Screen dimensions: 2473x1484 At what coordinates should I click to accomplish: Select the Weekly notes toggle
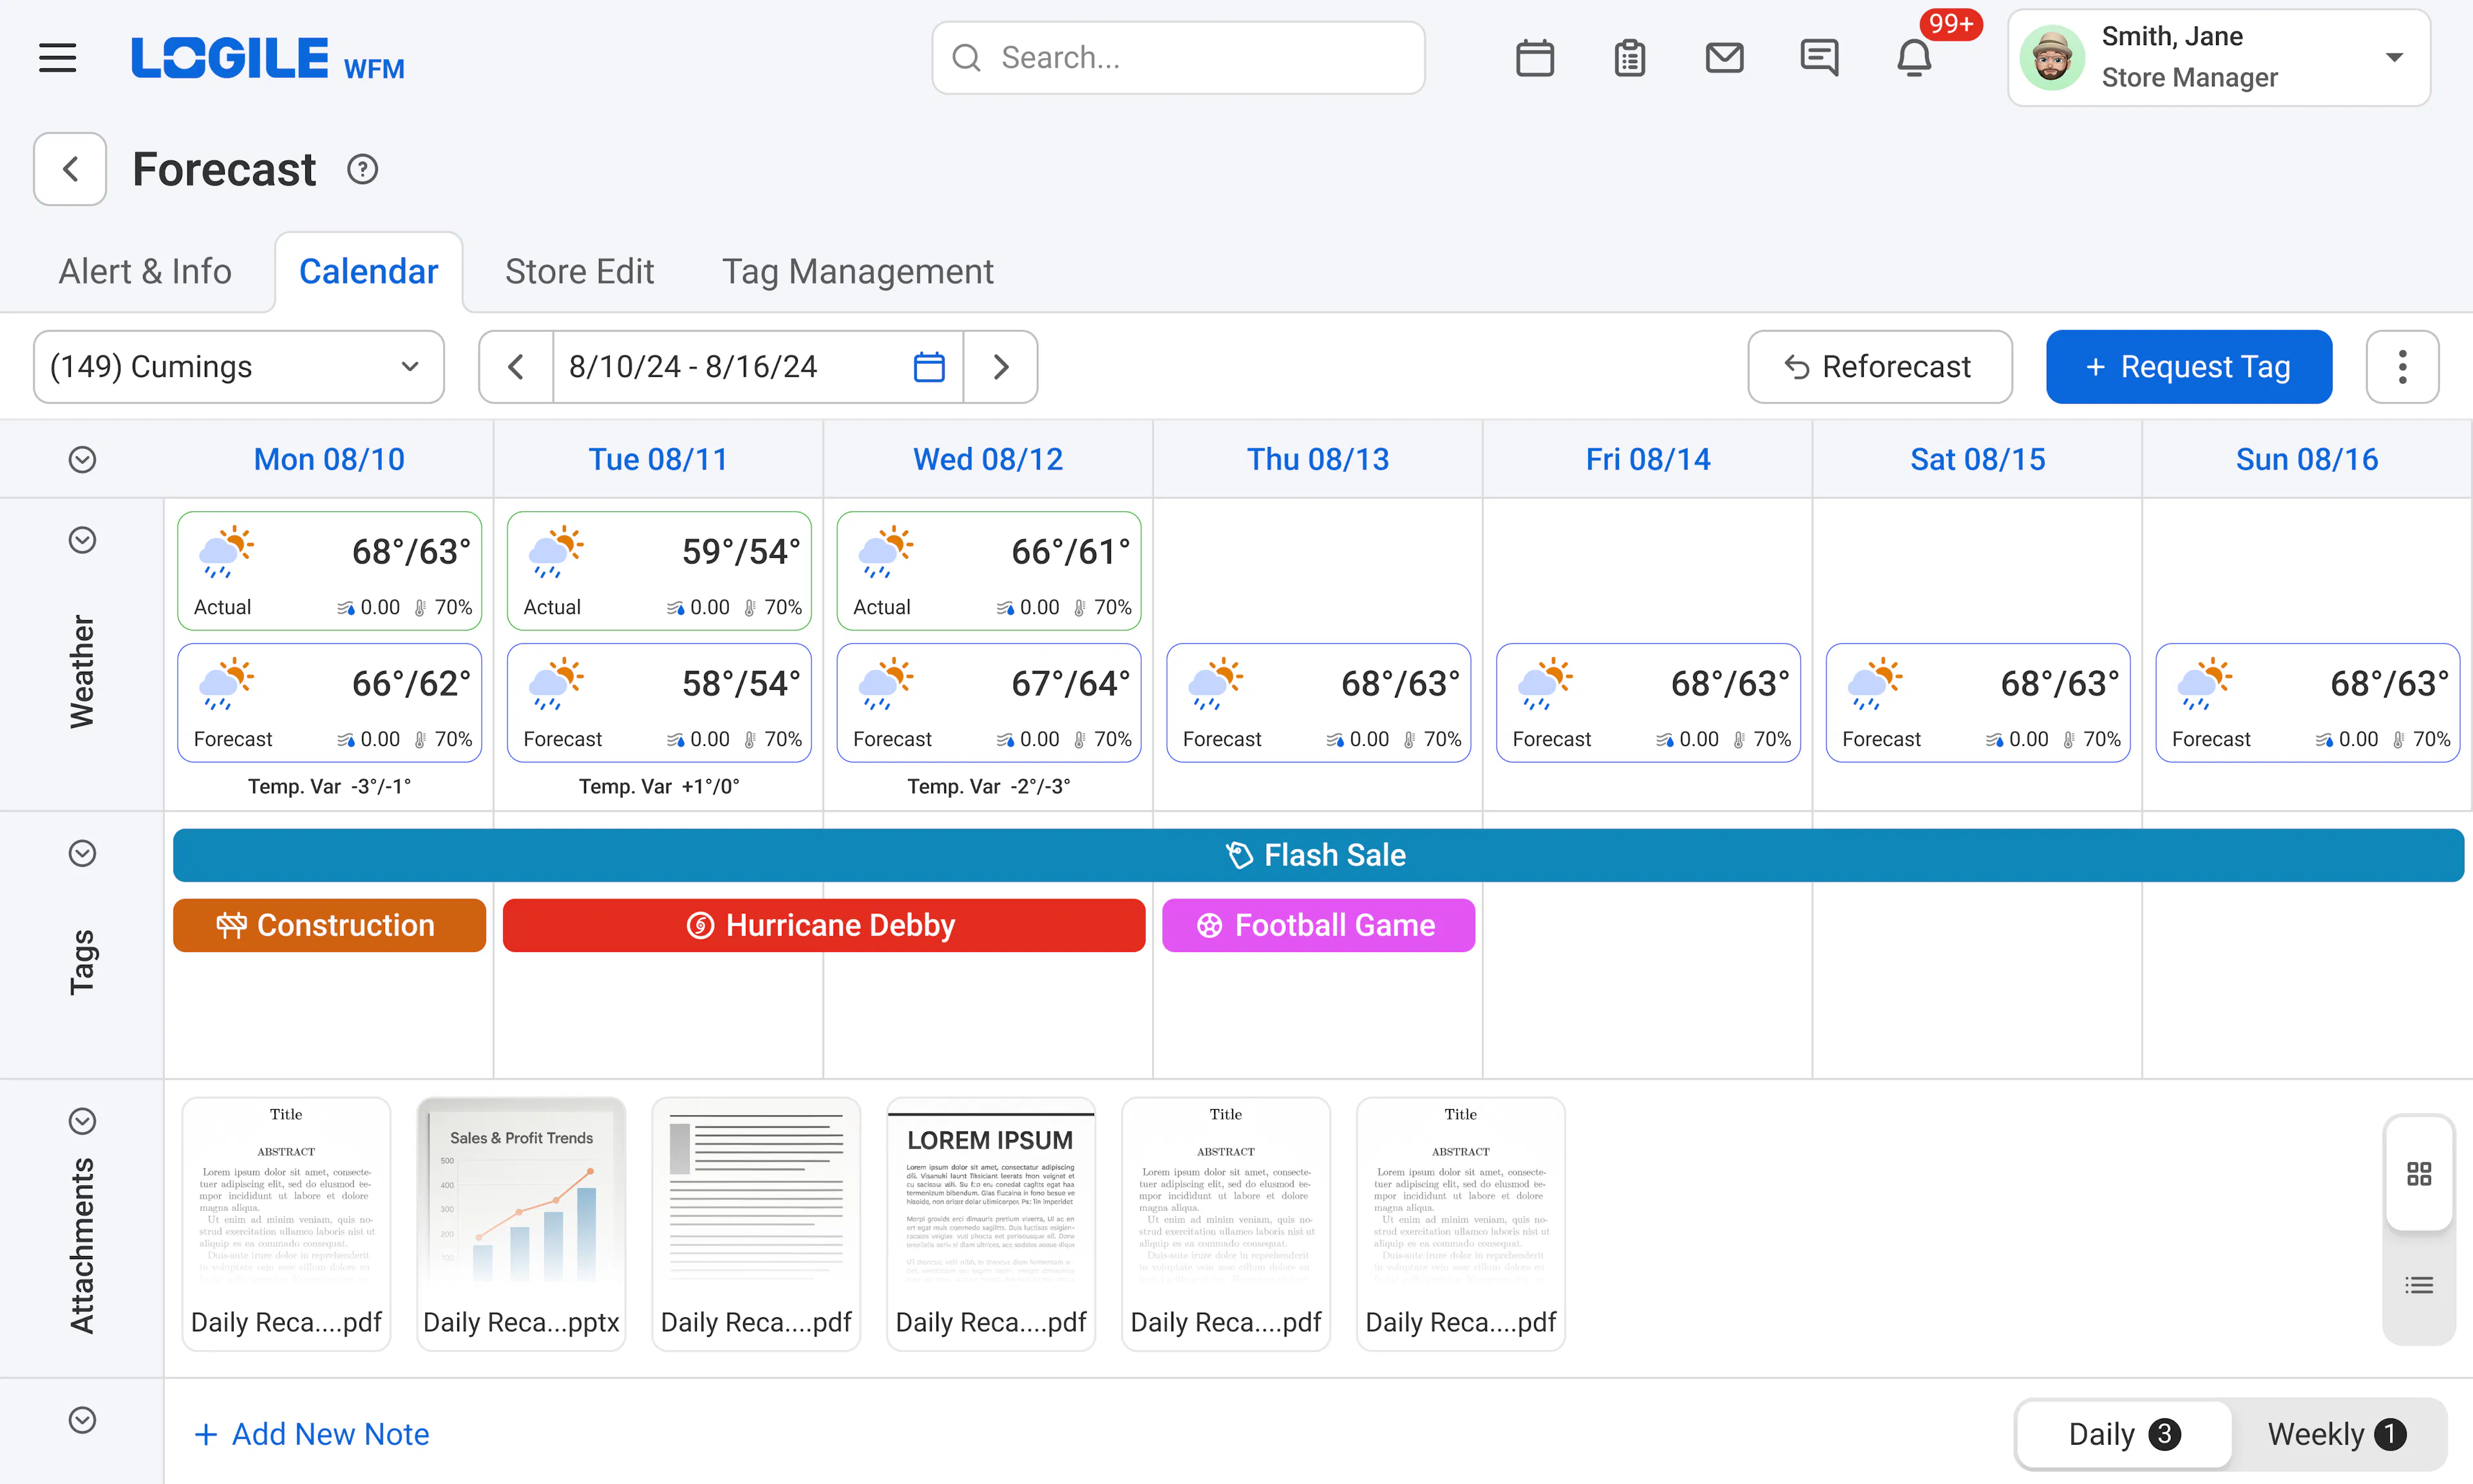(x=2336, y=1434)
